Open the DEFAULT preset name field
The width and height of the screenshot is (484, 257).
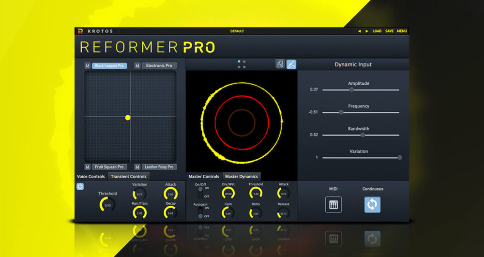click(x=237, y=31)
